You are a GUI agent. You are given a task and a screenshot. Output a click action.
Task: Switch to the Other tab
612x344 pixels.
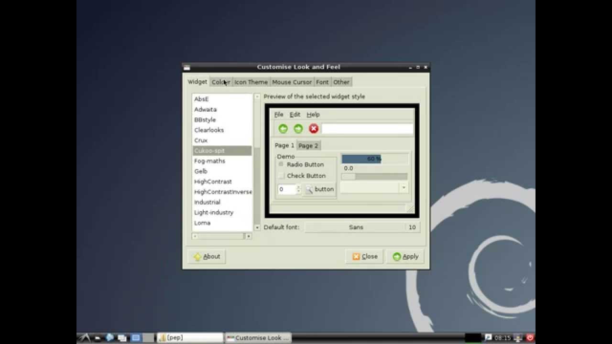click(341, 82)
